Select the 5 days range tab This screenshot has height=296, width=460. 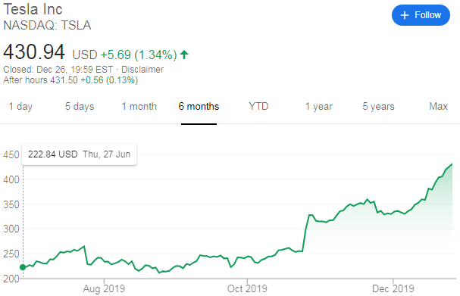[x=80, y=106]
